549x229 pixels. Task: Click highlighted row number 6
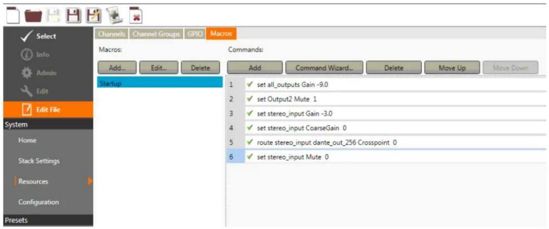tap(236, 157)
